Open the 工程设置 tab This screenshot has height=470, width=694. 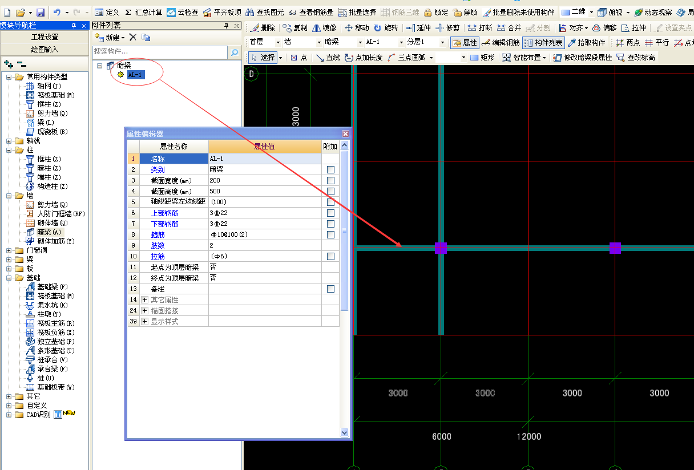45,37
